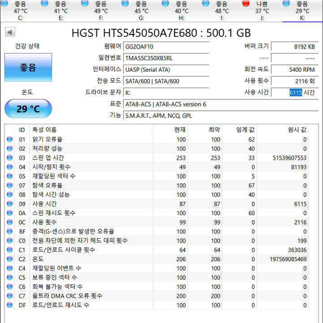The height and width of the screenshot is (323, 323).
Task: Click the status orb for attribute 03
Action: pos(10,157)
